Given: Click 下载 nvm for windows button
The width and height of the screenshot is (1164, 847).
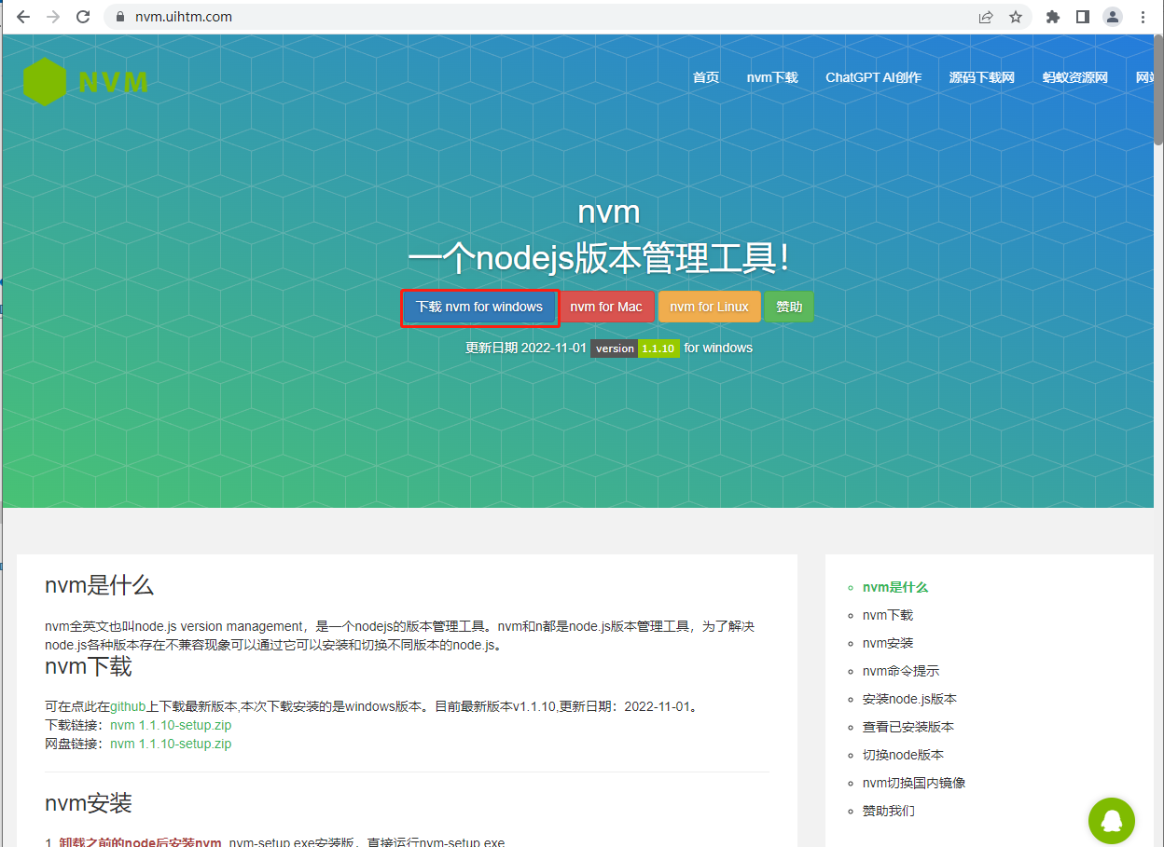Looking at the screenshot, I should tap(479, 307).
